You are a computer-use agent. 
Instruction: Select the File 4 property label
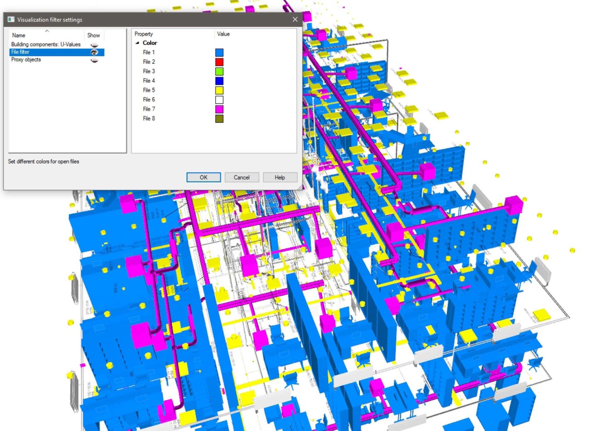149,81
